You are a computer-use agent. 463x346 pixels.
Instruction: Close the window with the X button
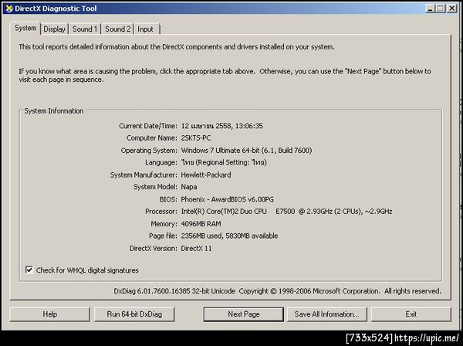[452, 8]
